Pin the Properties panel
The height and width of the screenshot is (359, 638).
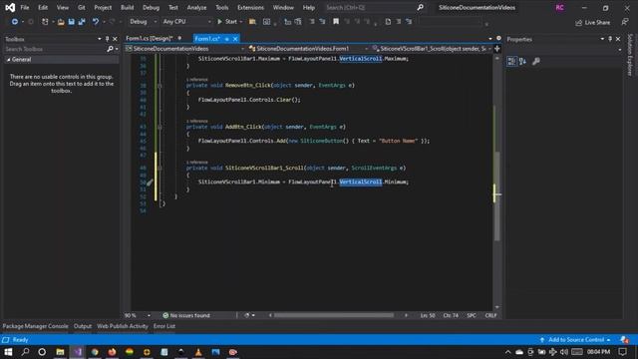click(610, 39)
